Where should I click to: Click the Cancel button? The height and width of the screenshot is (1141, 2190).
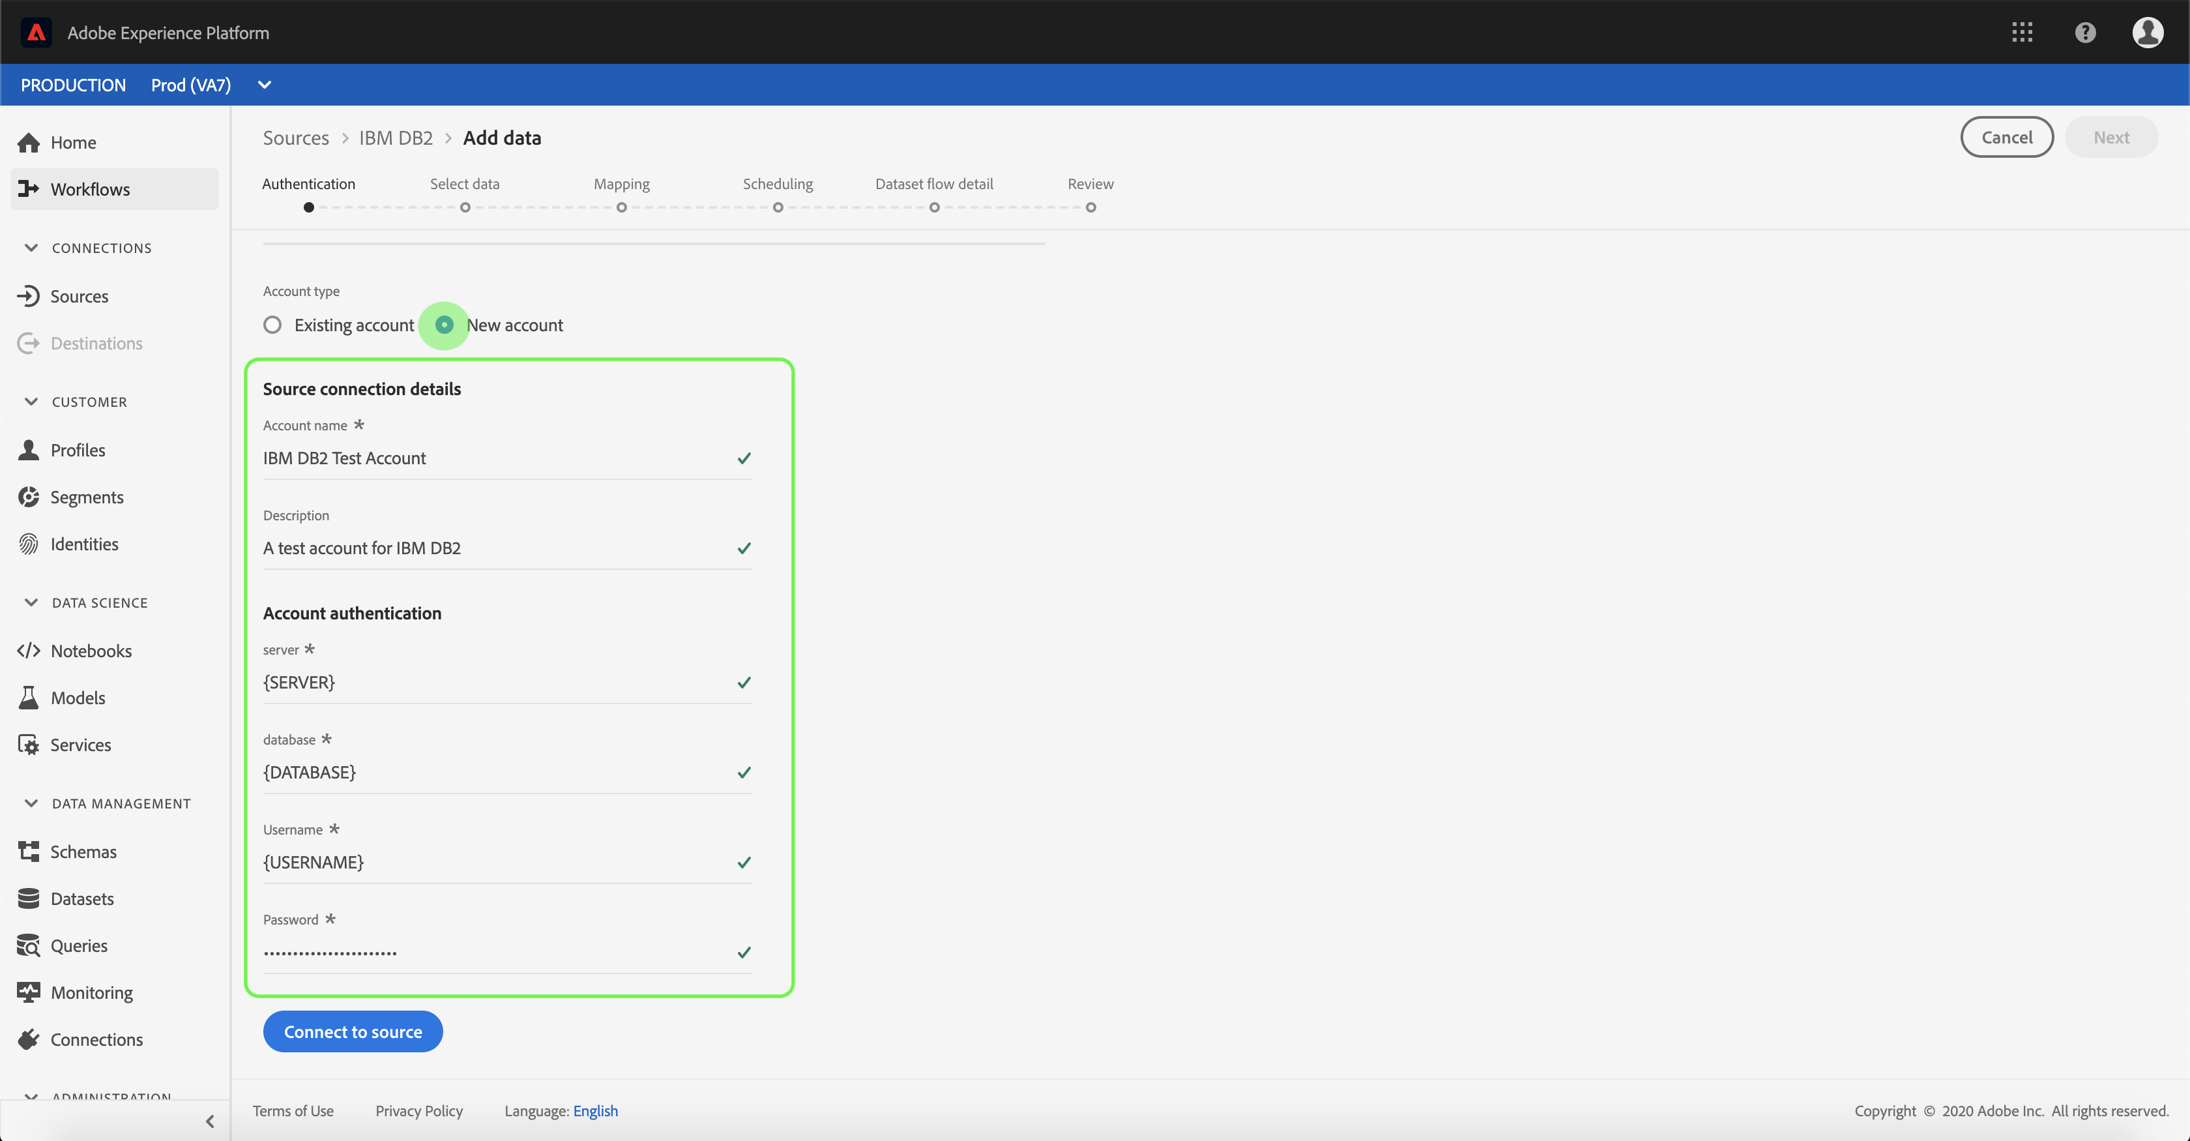click(2006, 137)
